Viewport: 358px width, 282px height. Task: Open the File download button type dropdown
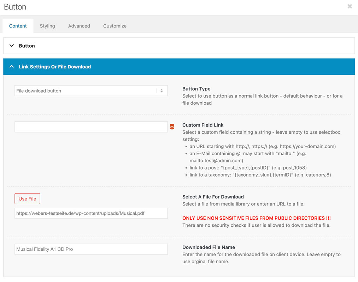tap(91, 91)
